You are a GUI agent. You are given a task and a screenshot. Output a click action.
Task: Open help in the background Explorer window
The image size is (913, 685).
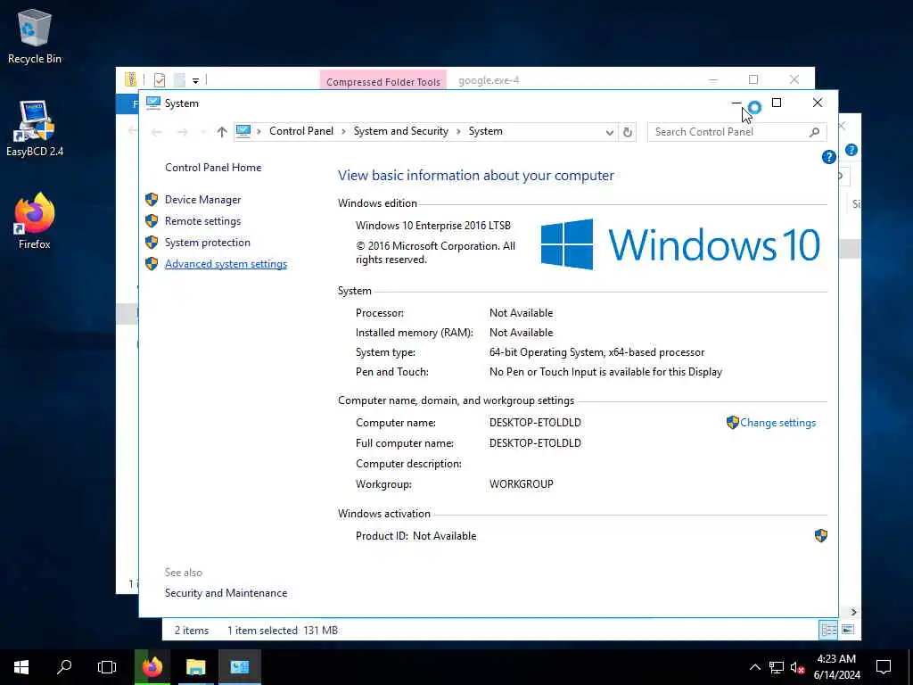click(851, 150)
